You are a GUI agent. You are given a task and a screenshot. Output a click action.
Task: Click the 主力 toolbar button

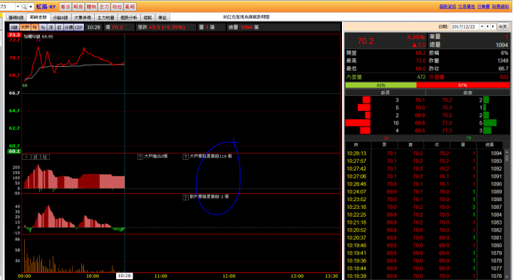104,6
